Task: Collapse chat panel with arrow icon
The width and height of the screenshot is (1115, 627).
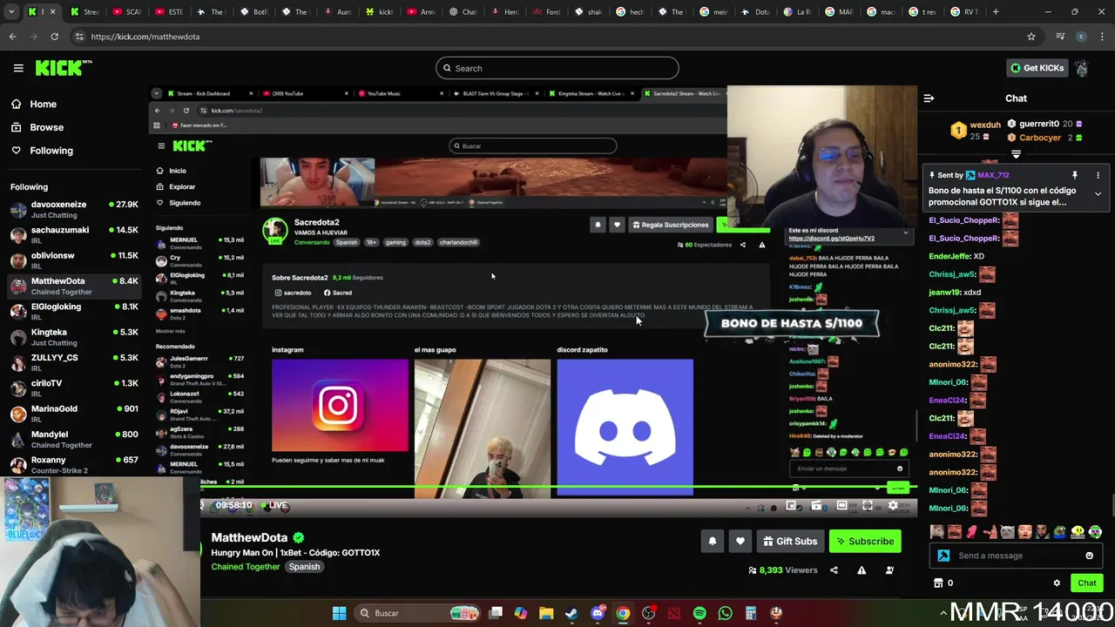Action: [x=929, y=98]
